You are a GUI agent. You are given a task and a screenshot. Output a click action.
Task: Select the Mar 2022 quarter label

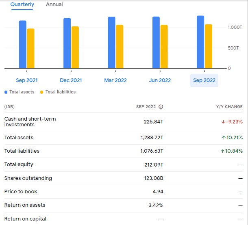(x=115, y=80)
